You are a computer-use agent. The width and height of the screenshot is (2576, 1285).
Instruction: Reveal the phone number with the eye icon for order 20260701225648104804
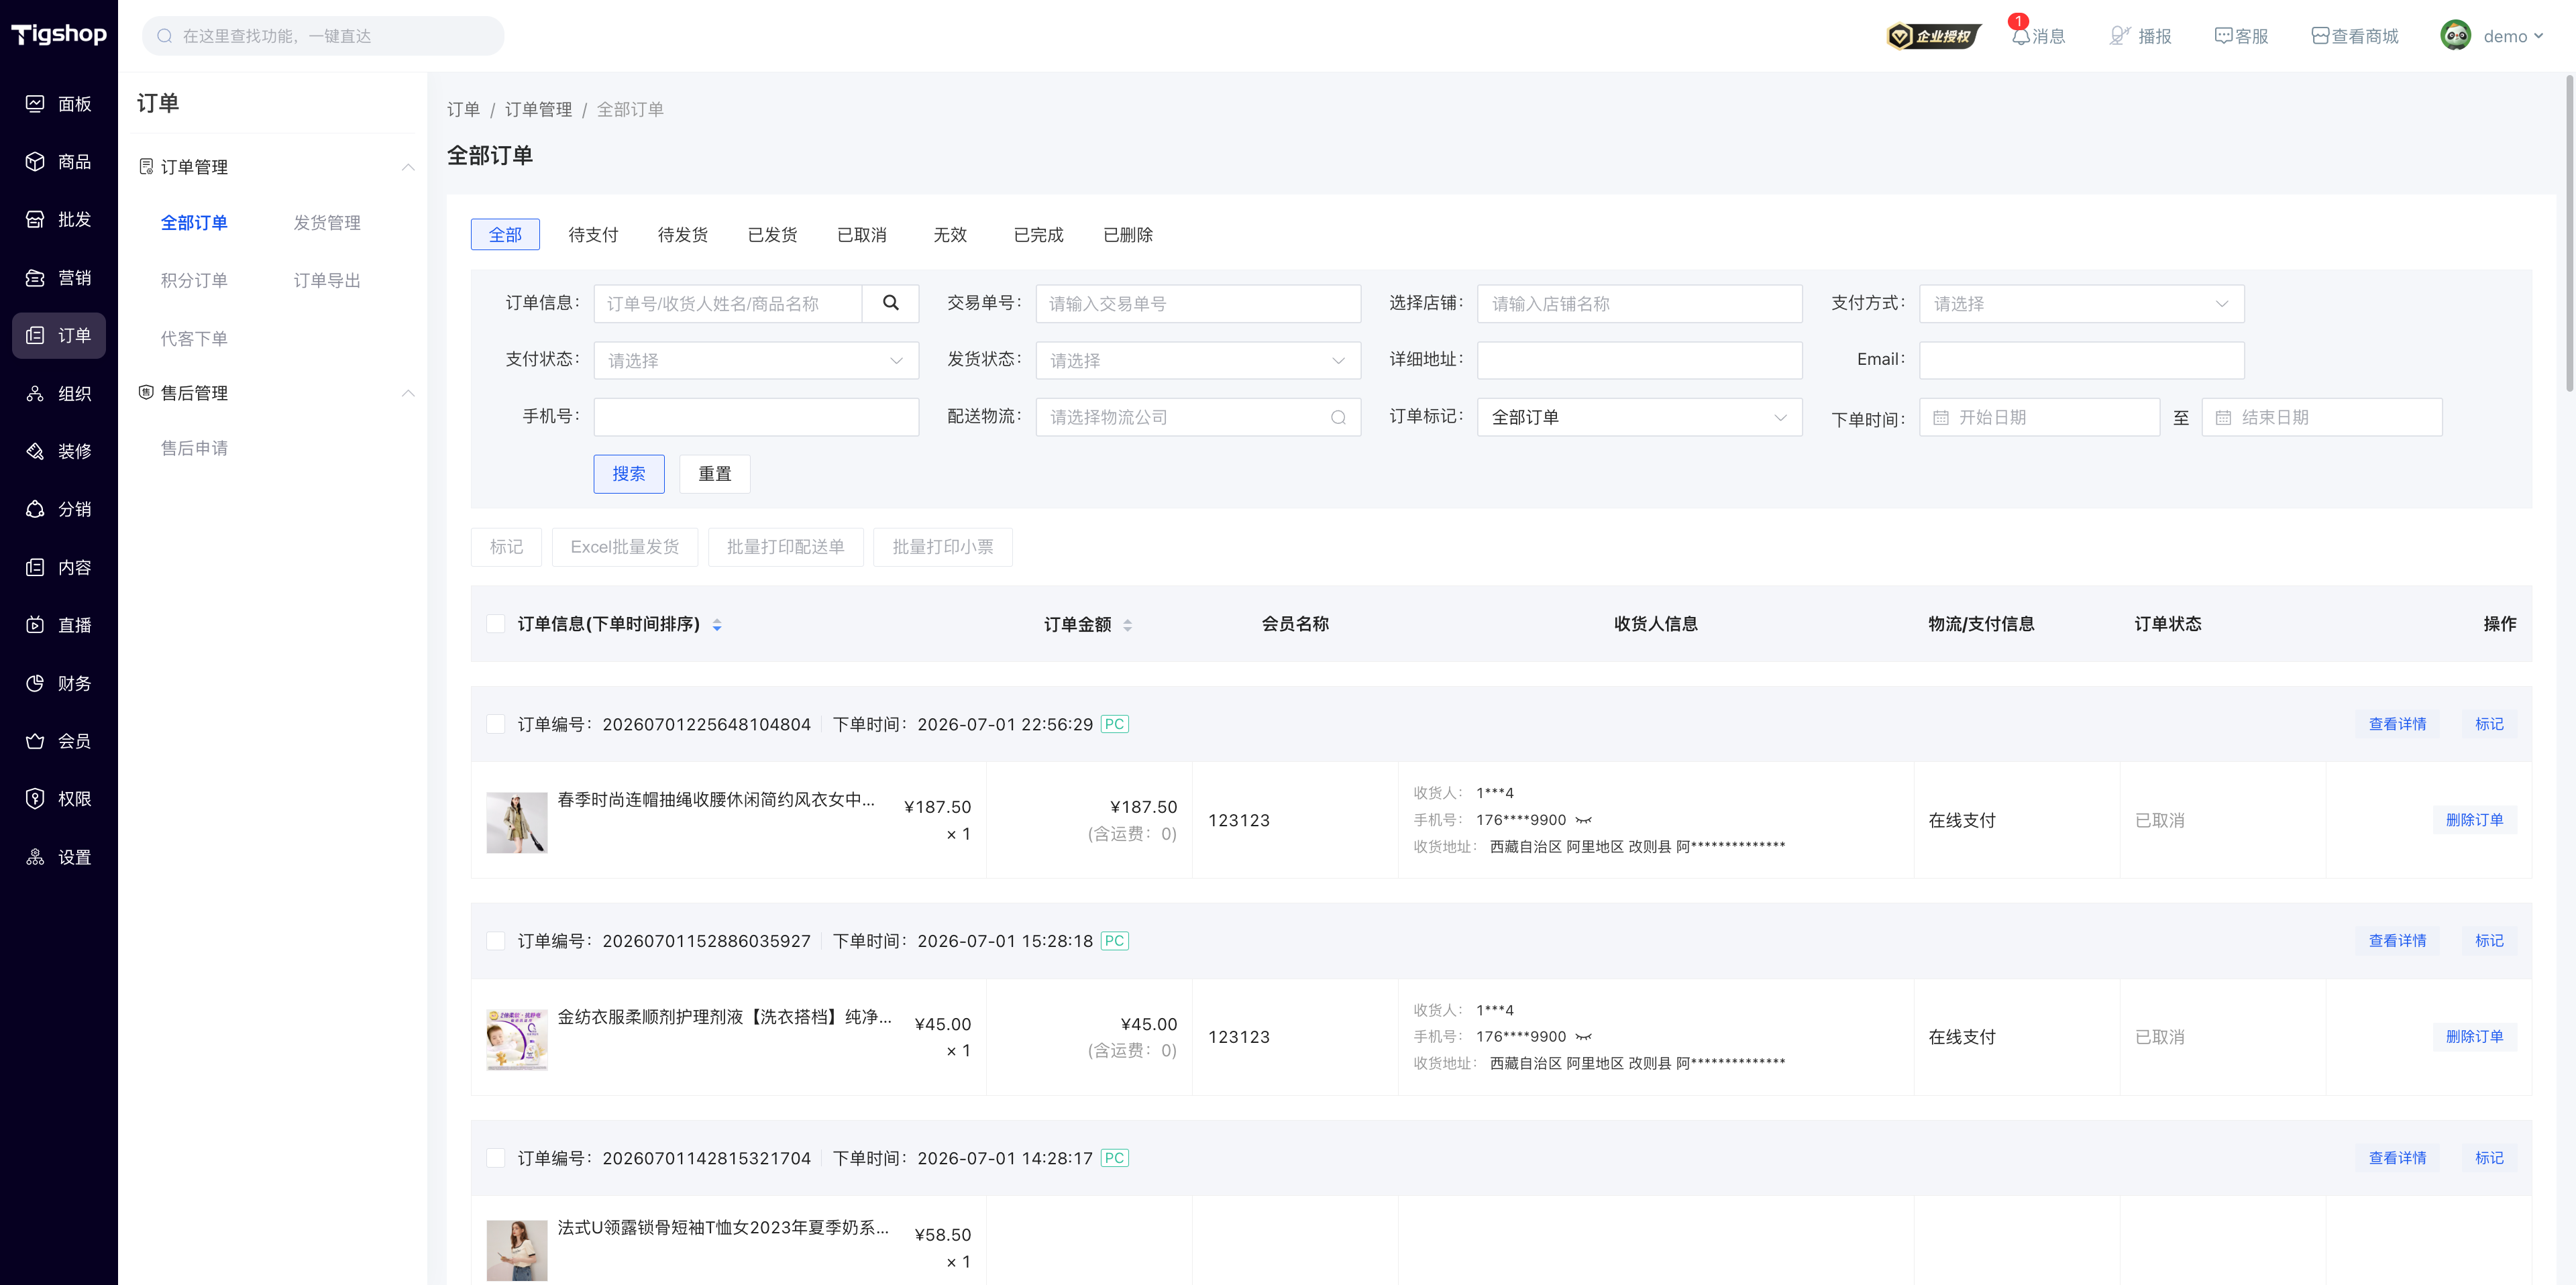(1584, 820)
